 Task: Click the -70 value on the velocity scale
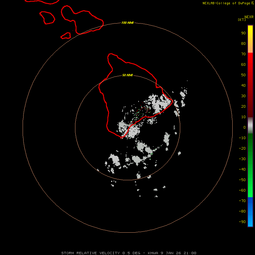pyautogui.click(x=242, y=201)
